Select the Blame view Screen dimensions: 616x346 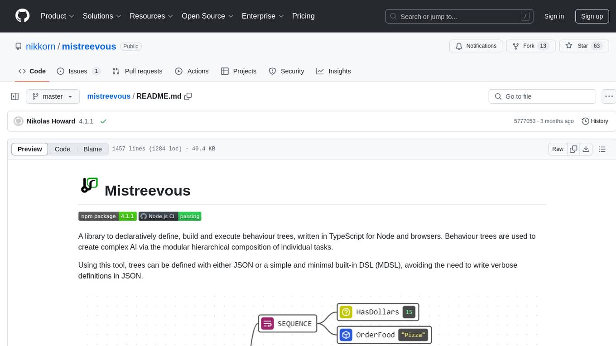(92, 149)
